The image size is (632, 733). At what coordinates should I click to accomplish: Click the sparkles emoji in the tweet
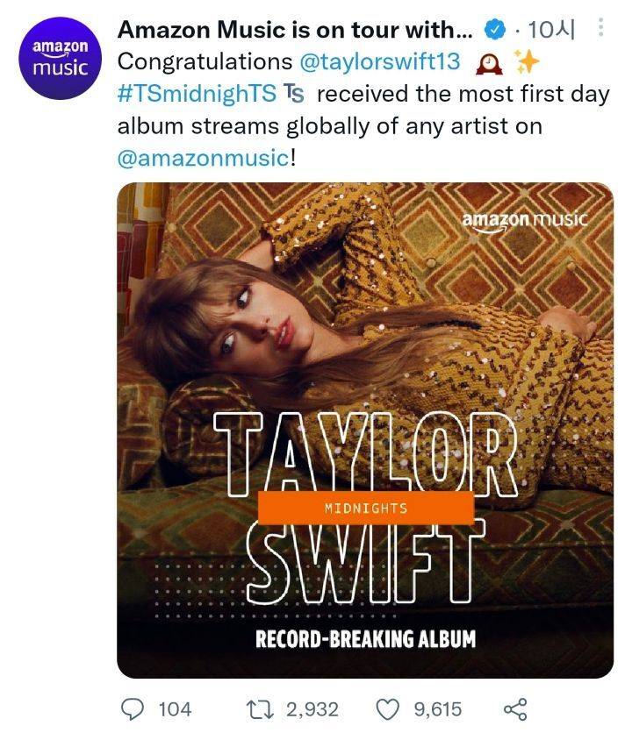[525, 62]
